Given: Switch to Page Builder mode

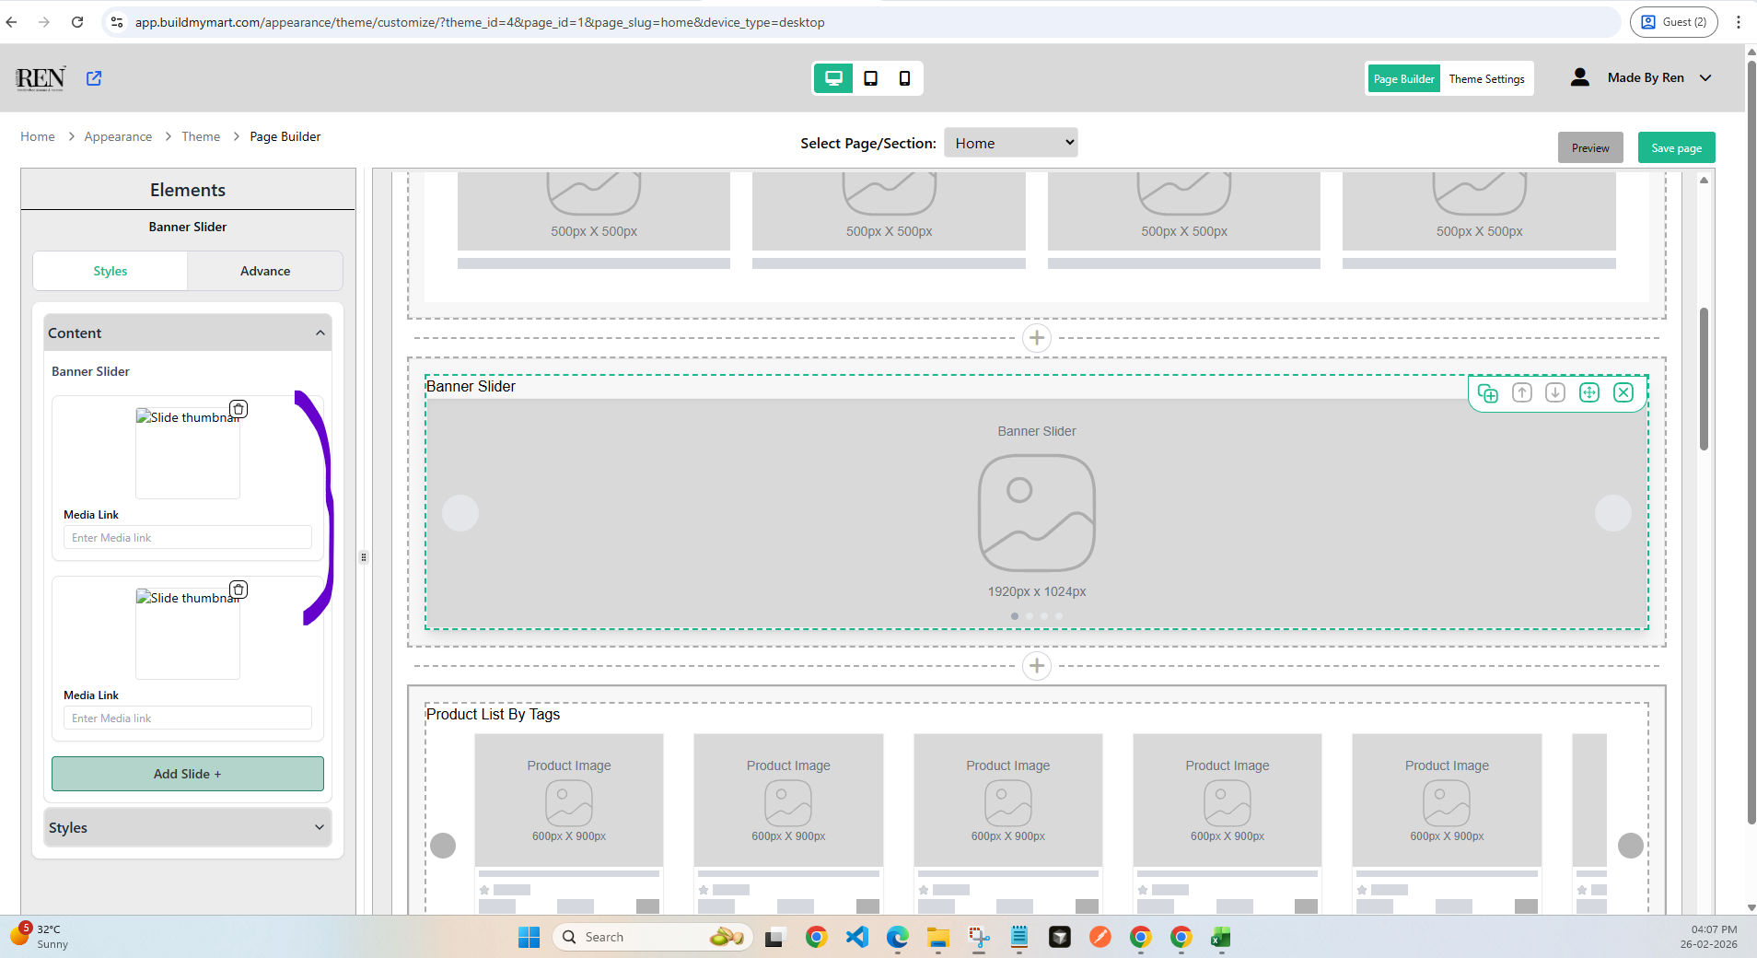Looking at the screenshot, I should [1403, 78].
